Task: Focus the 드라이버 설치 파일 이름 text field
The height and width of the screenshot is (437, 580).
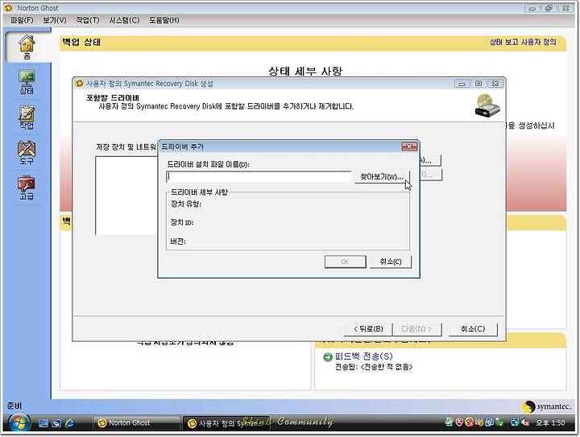Action: [x=259, y=177]
